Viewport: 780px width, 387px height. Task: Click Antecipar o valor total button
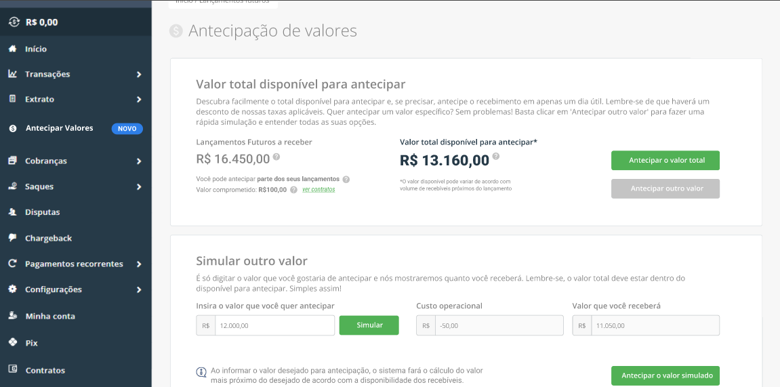click(x=665, y=161)
